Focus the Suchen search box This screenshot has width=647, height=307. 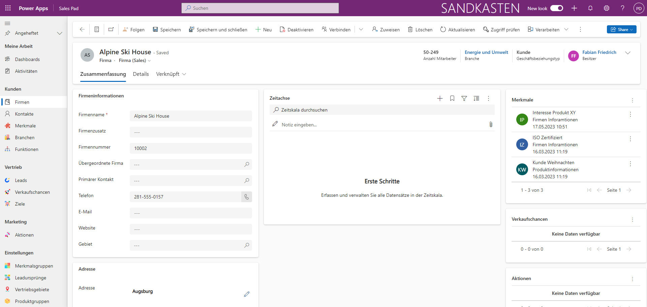point(260,8)
